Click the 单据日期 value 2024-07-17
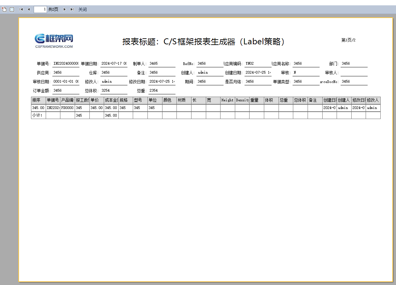The width and height of the screenshot is (396, 285). pyautogui.click(x=114, y=63)
